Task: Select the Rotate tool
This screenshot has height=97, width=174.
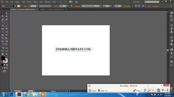Action: (3, 32)
